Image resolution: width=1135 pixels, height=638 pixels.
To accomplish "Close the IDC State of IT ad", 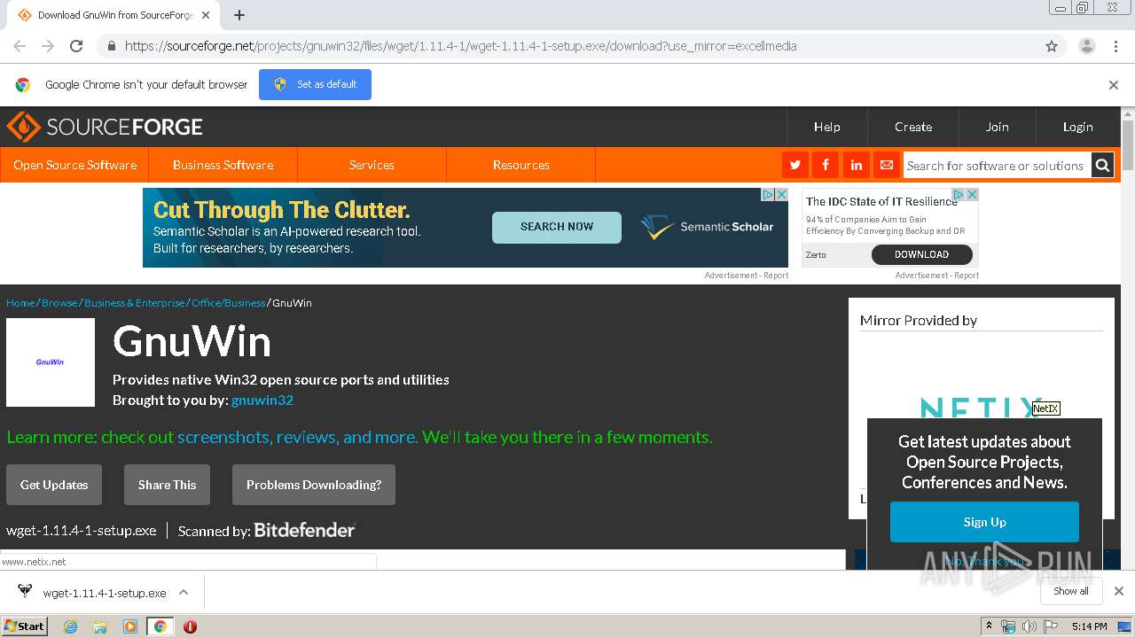I will point(972,194).
